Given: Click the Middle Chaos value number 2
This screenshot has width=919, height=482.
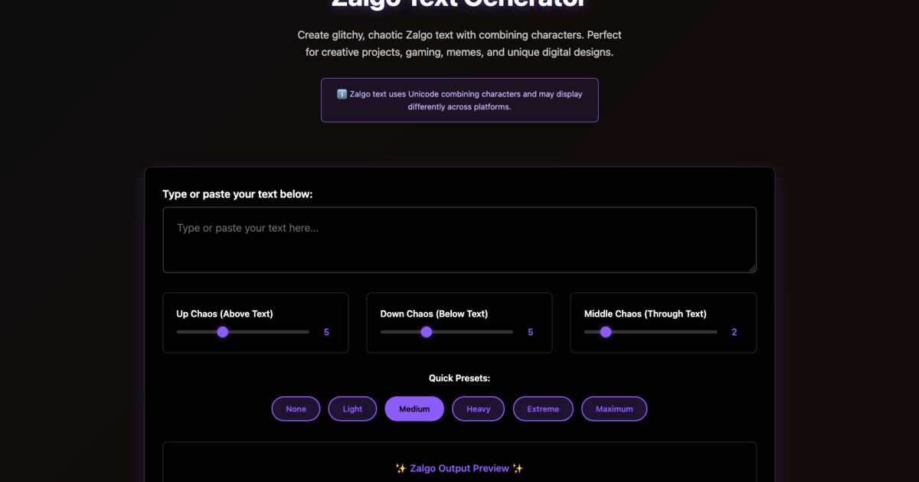Looking at the screenshot, I should (x=734, y=332).
